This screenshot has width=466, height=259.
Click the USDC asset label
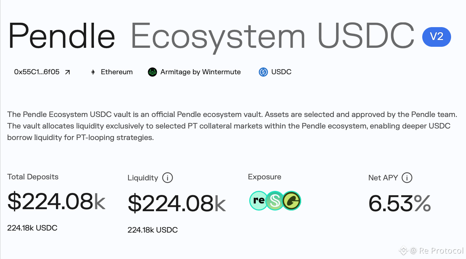pyautogui.click(x=281, y=72)
